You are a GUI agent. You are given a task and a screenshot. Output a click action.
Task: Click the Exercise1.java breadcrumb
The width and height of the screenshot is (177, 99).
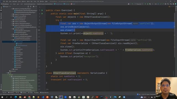58,4
